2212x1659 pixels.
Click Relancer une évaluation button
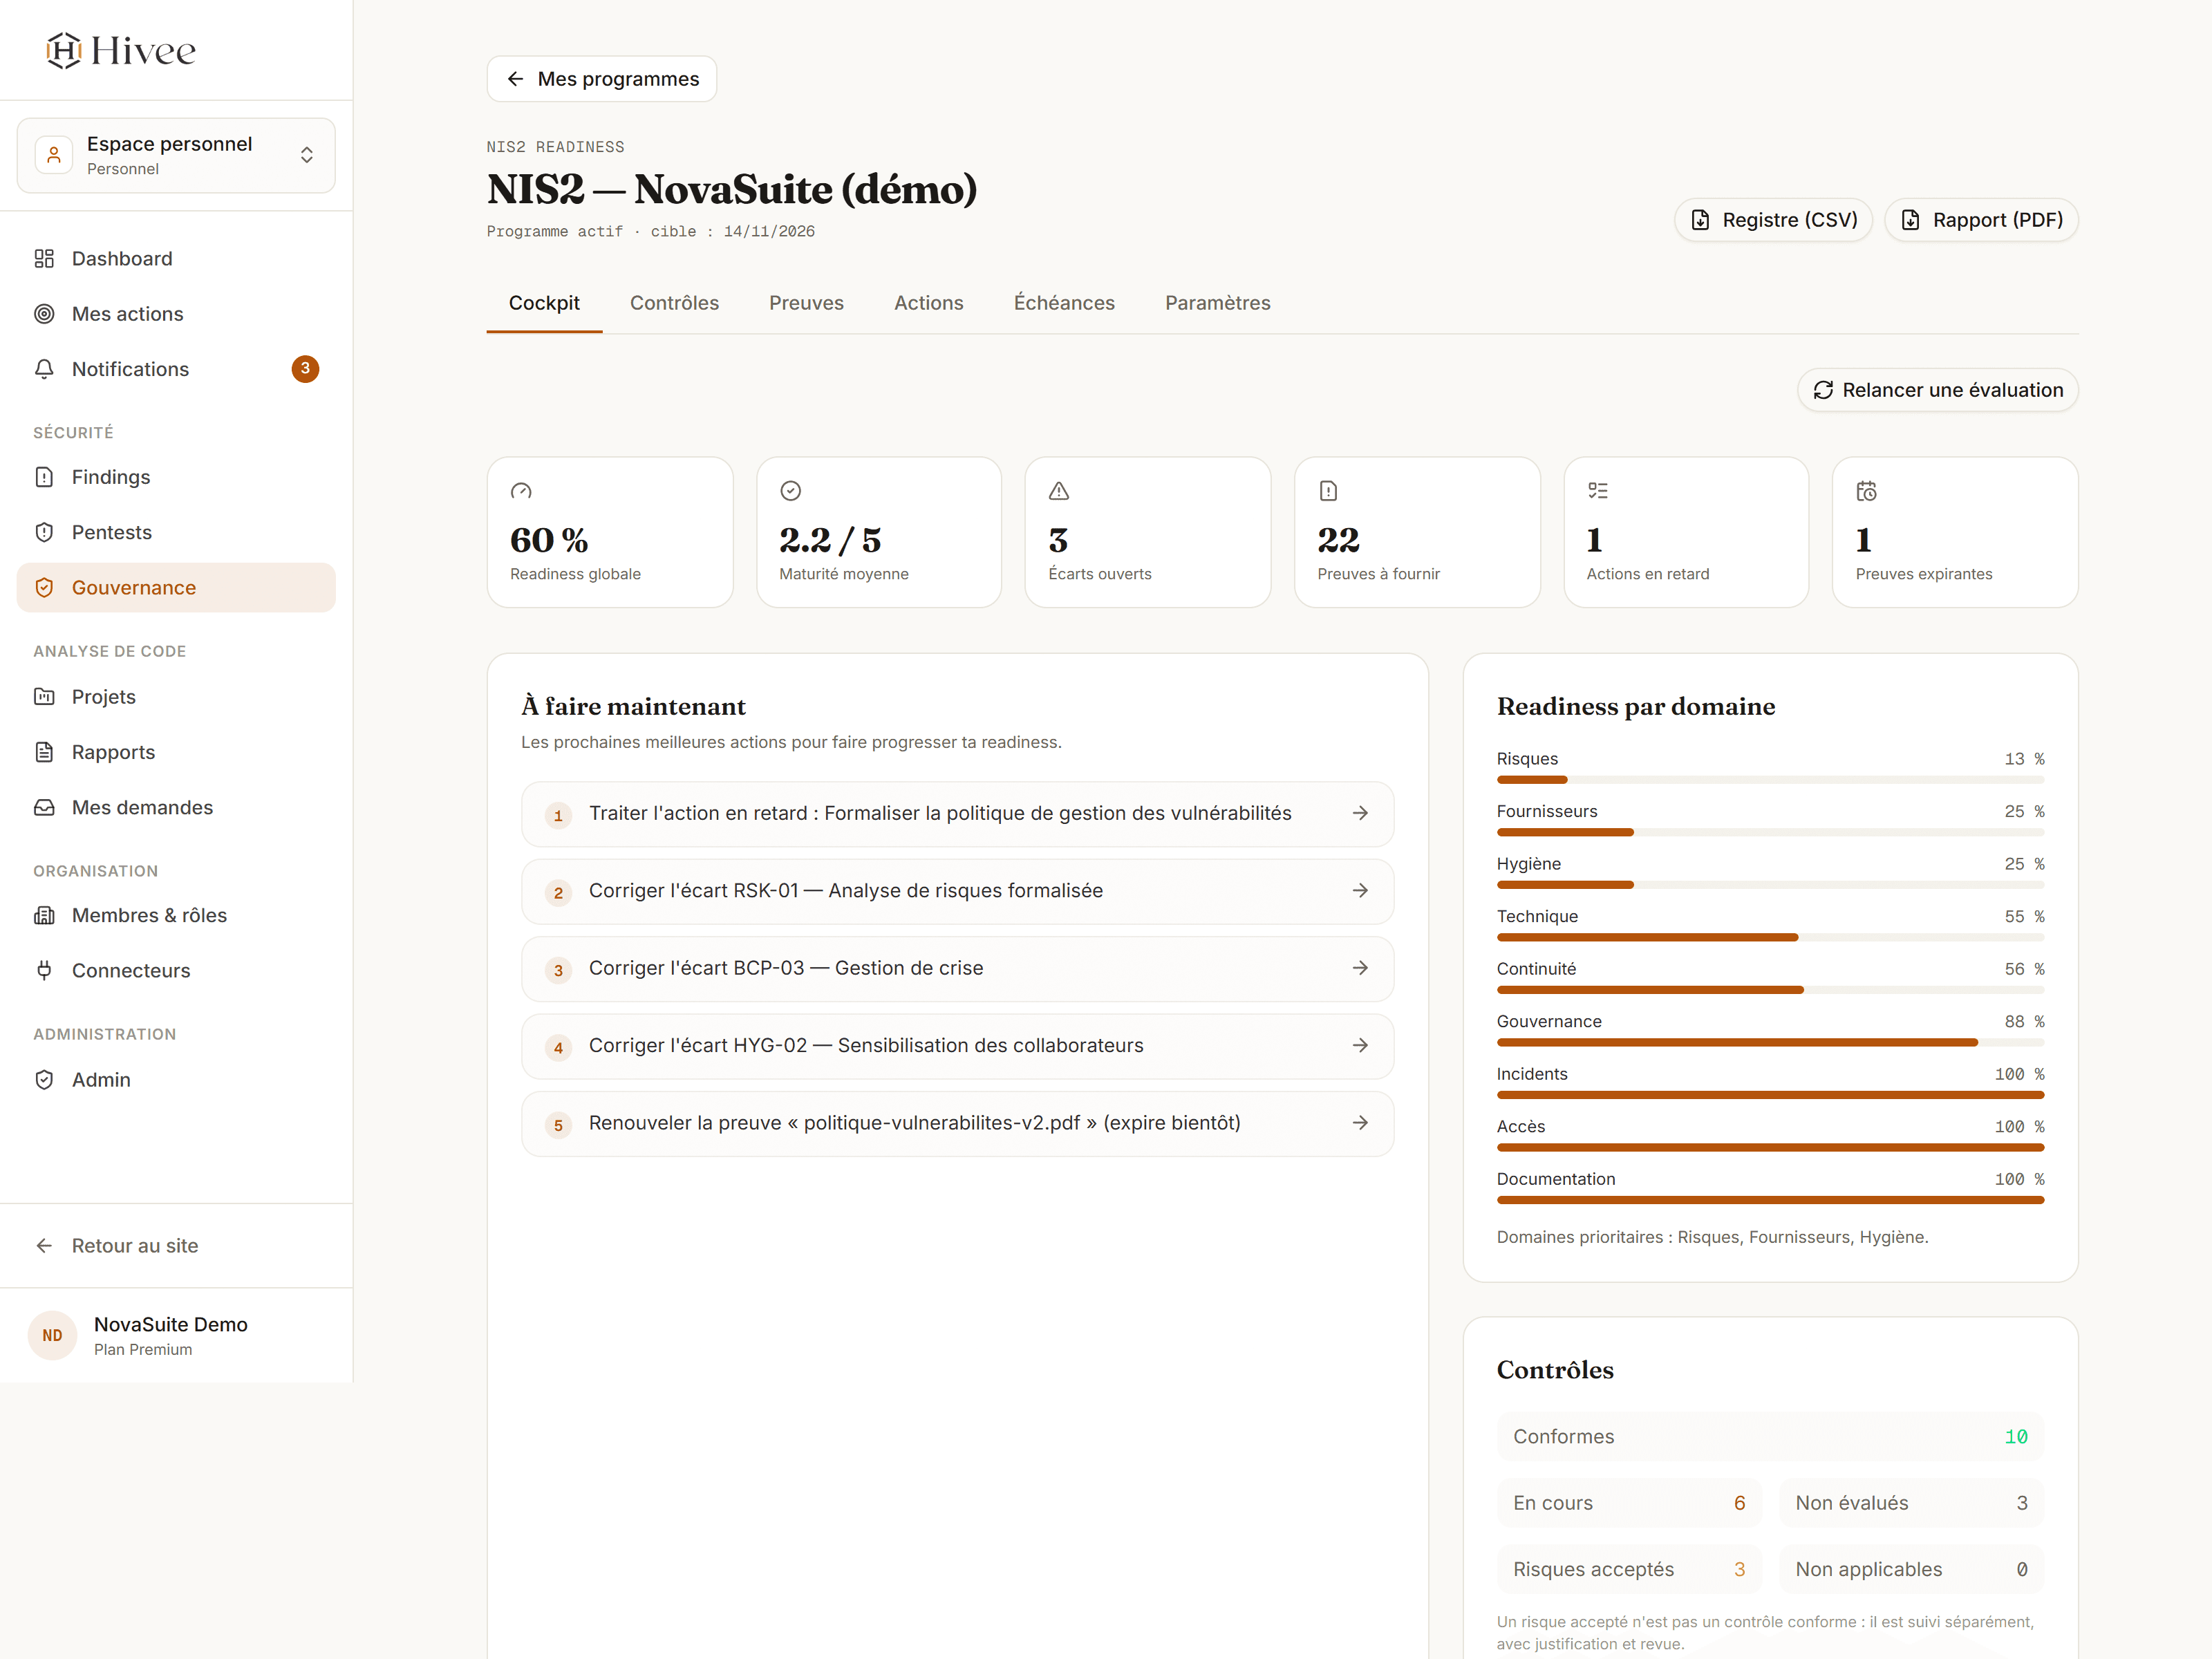tap(1937, 390)
